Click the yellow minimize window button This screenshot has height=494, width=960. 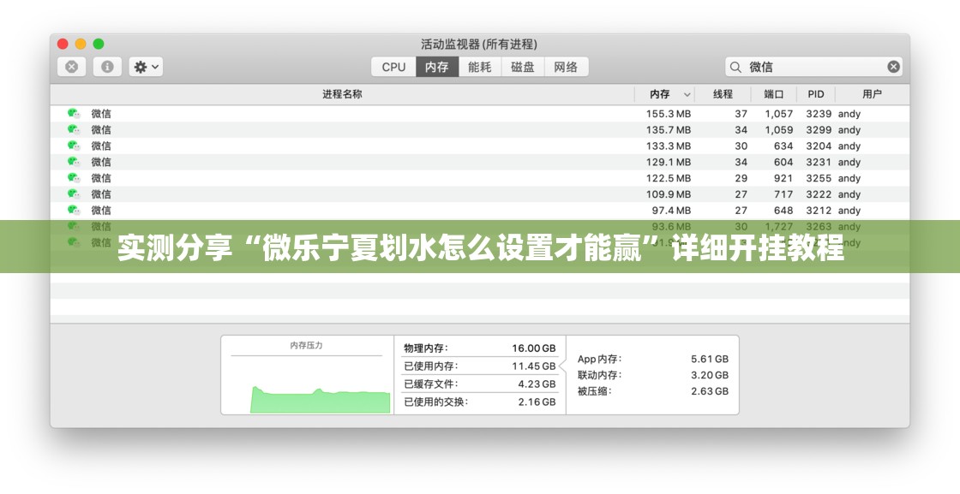(81, 44)
